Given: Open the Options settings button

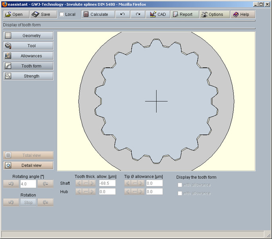Looking at the screenshot, I should click(212, 14).
